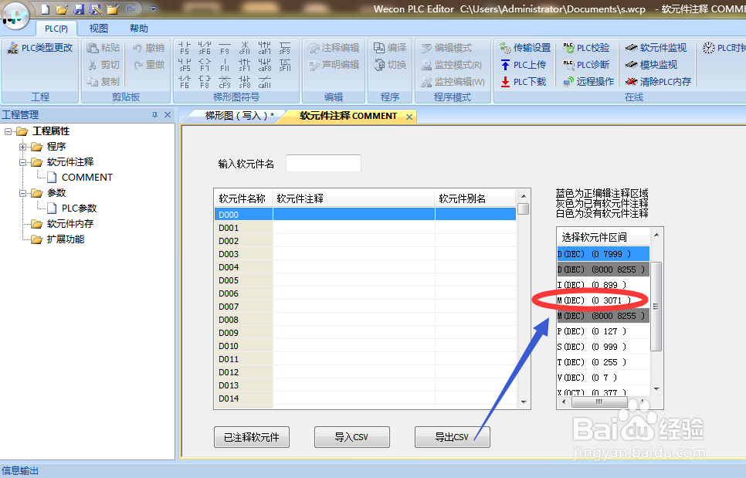Open 远程操作 remote operation
The image size is (746, 478).
click(588, 82)
